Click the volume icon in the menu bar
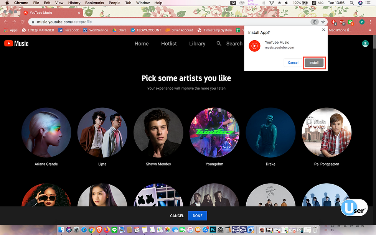 (287, 3)
